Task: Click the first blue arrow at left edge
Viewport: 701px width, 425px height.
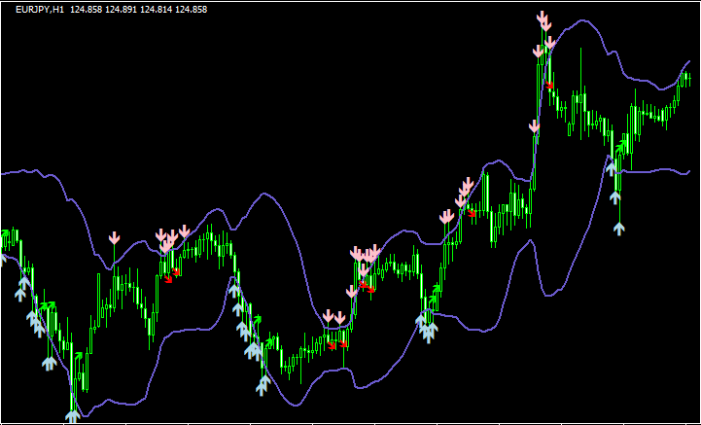Action: point(2,259)
